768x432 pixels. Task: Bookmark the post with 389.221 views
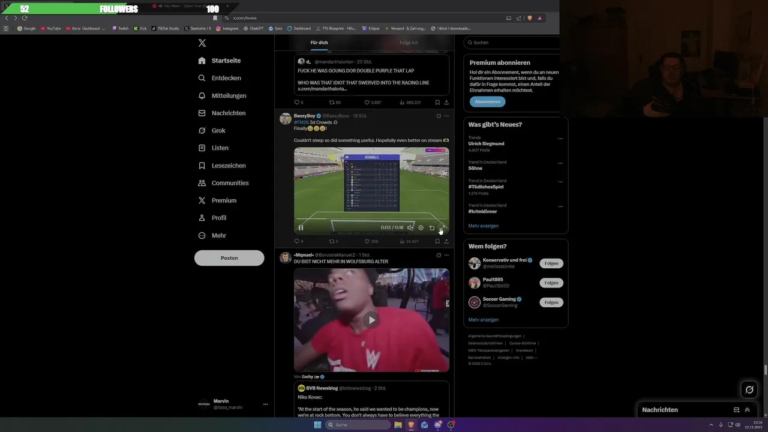[x=437, y=103]
